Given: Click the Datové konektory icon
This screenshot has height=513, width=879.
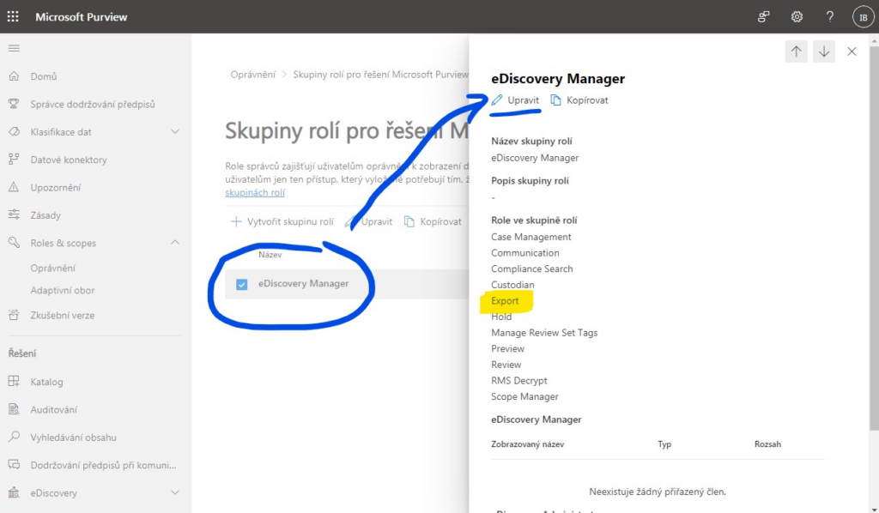Looking at the screenshot, I should click(x=14, y=160).
